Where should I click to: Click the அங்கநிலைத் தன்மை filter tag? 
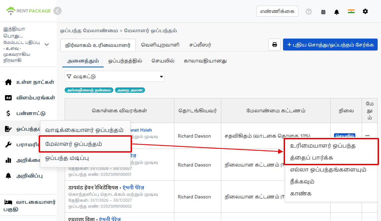[89, 90]
